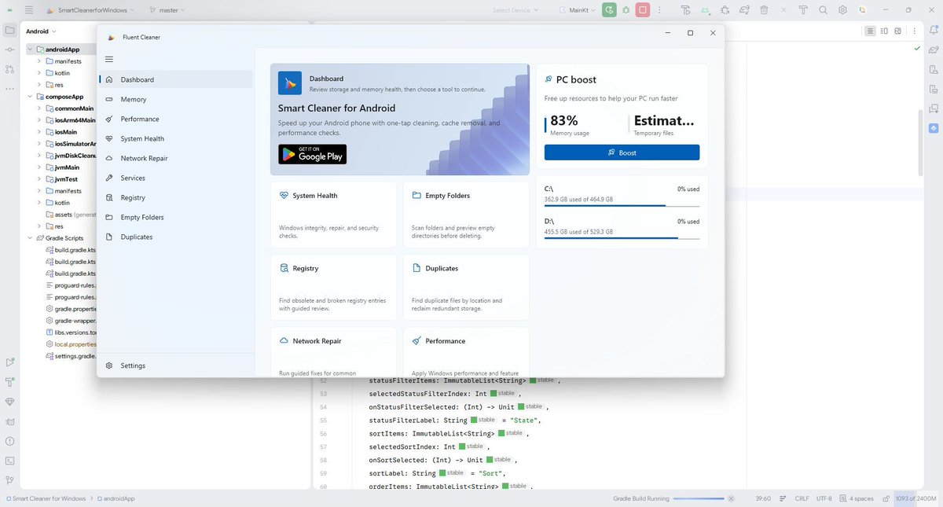Open the Empty Folders dashboard card

[x=466, y=215]
